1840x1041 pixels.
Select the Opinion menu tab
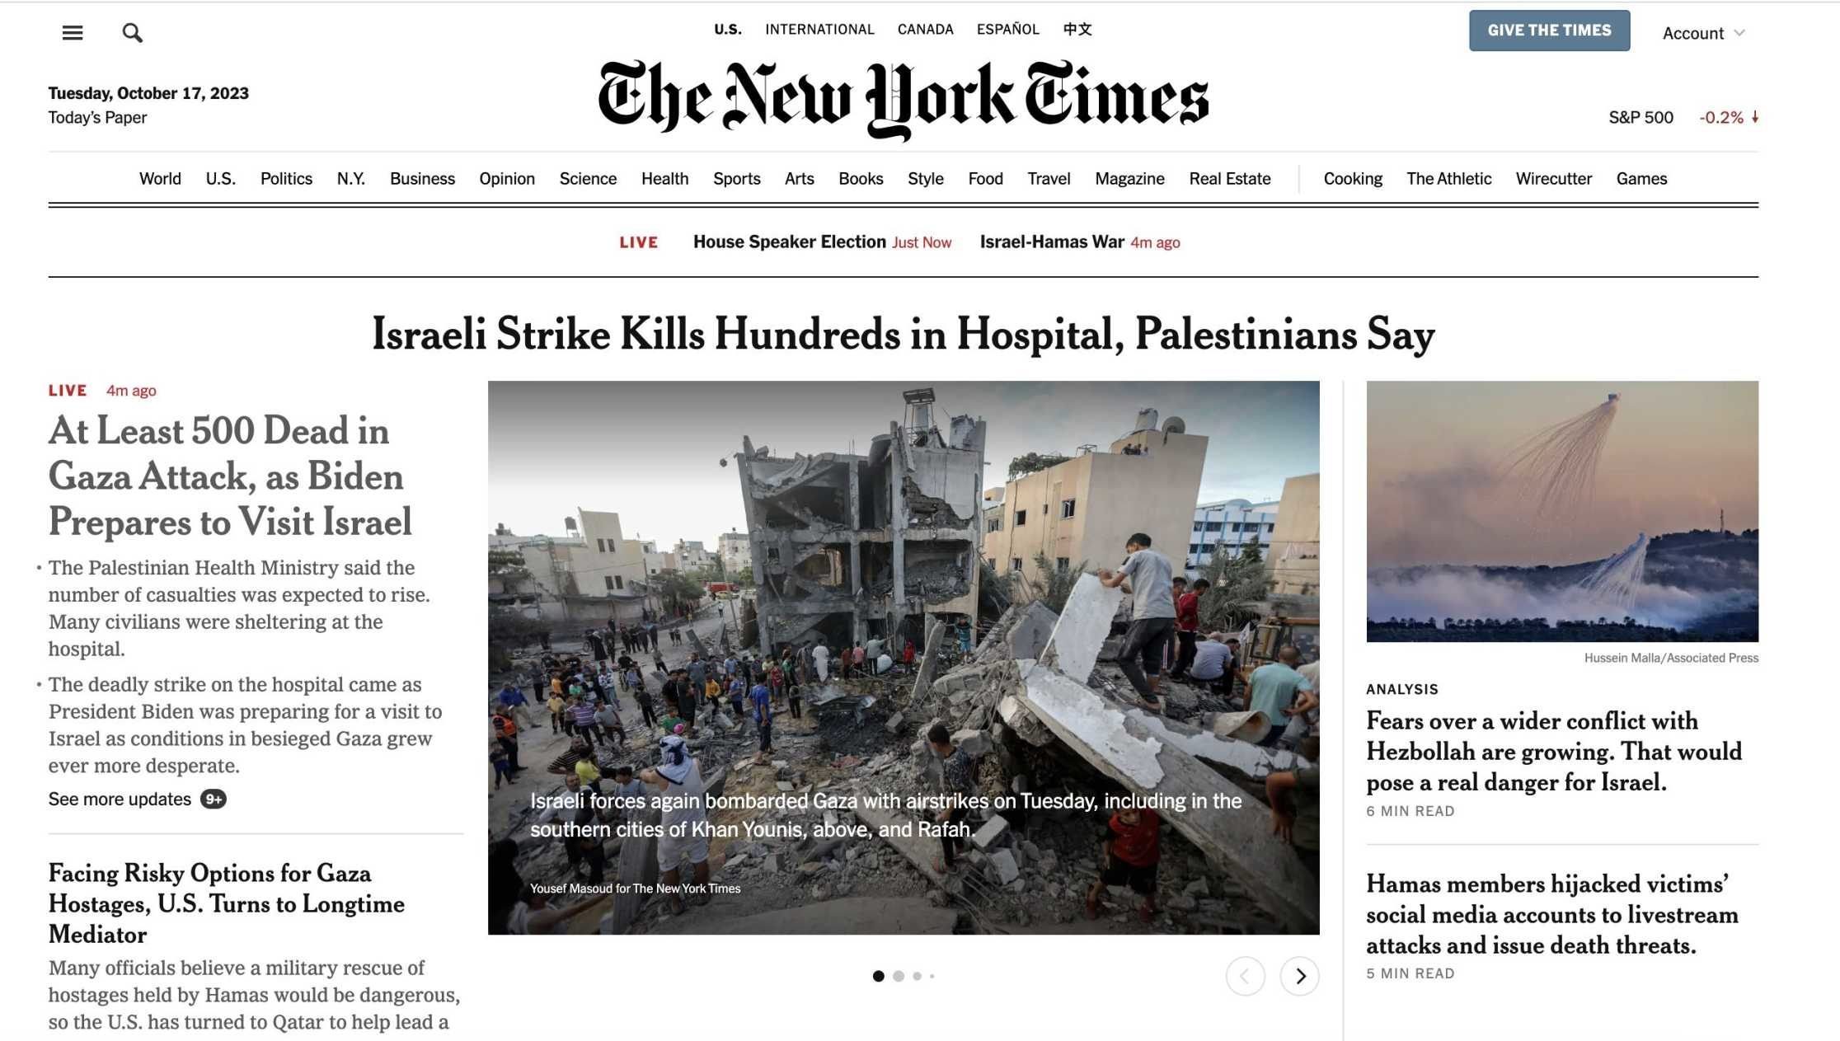(x=505, y=178)
